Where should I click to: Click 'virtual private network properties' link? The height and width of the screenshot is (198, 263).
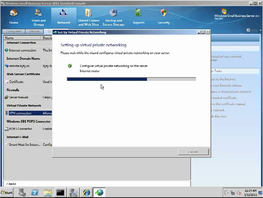pos(226,58)
